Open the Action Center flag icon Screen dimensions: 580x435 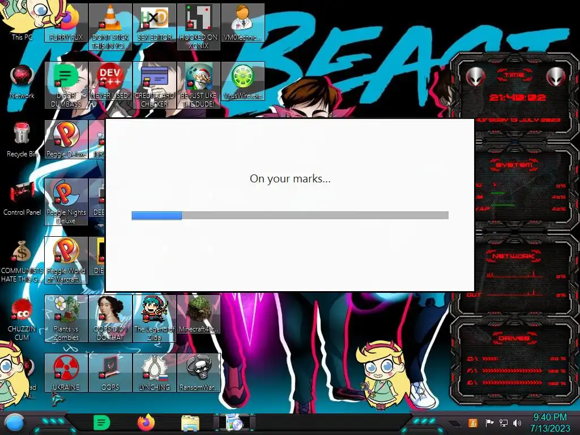click(x=489, y=423)
